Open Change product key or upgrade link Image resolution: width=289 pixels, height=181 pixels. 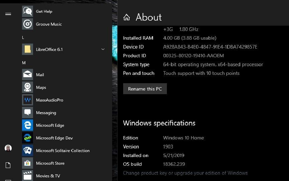tap(185, 173)
